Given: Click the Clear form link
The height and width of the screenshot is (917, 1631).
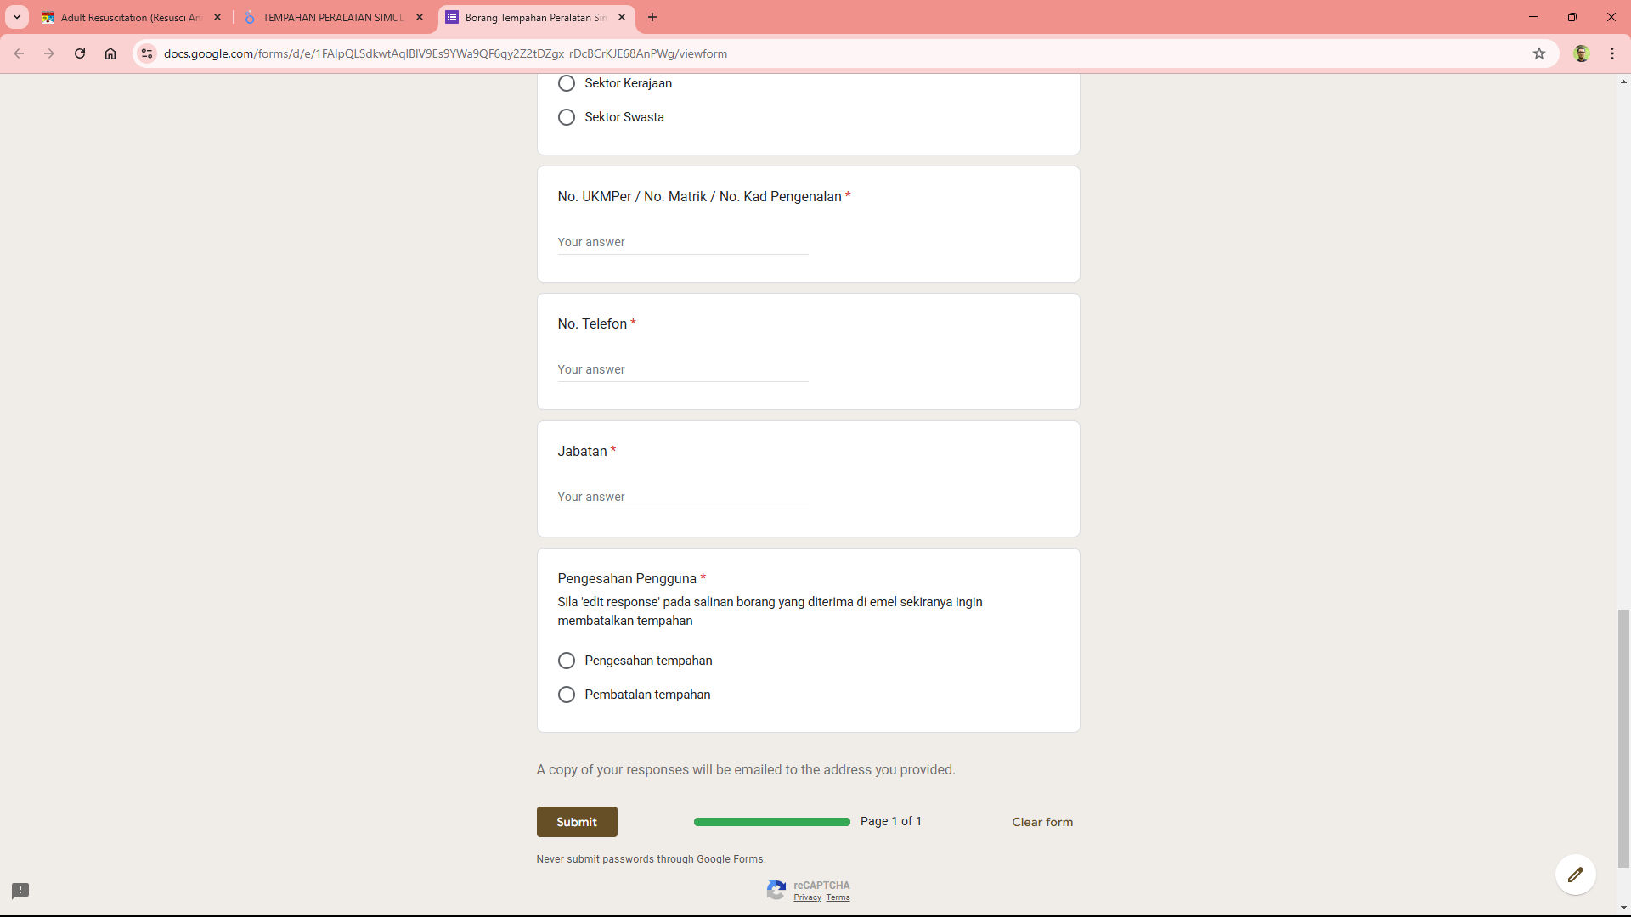Looking at the screenshot, I should pyautogui.click(x=1042, y=822).
